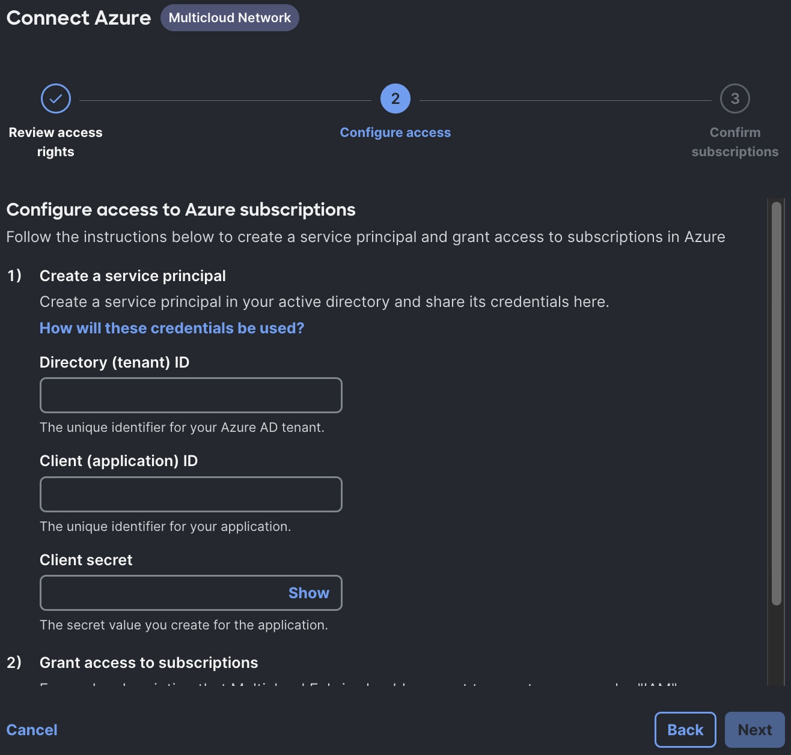Cancel the Connect Azure wizard
The height and width of the screenshot is (755, 791).
32,730
